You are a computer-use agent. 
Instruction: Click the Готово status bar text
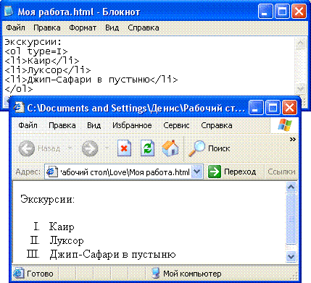click(40, 274)
